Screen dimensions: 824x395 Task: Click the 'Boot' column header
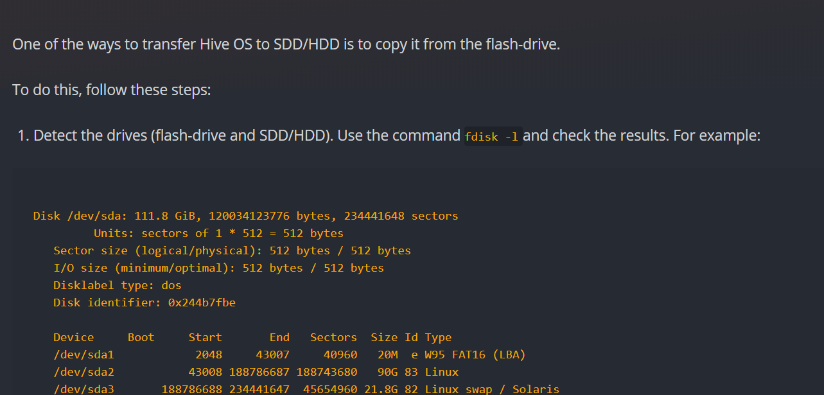(141, 337)
